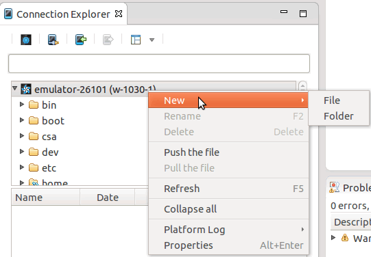
Task: Expand the etc folder
Action: click(22, 167)
